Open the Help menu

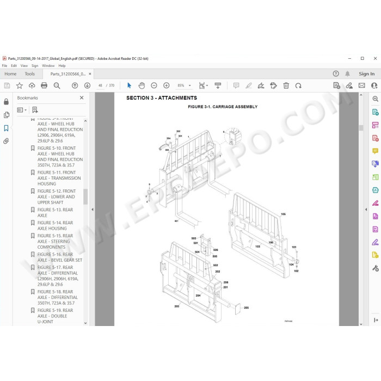click(x=62, y=66)
